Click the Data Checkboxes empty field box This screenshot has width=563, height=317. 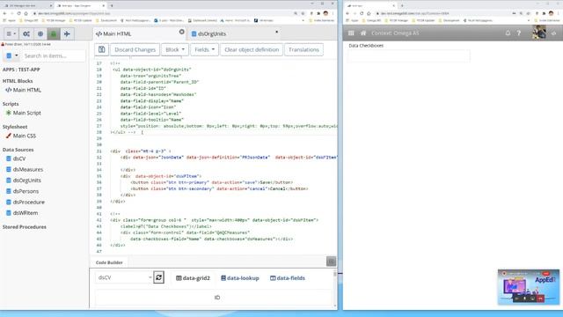pos(408,56)
